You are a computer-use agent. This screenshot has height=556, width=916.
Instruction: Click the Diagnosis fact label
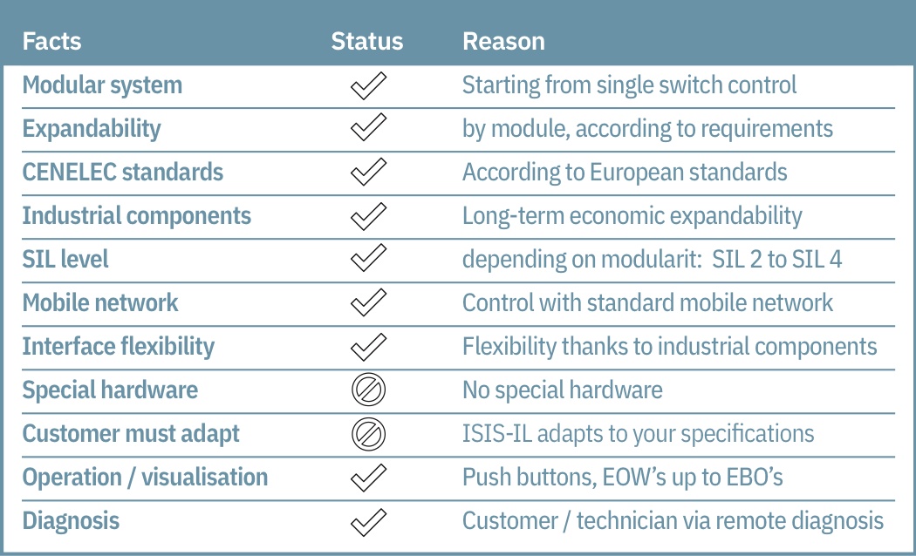coord(71,521)
